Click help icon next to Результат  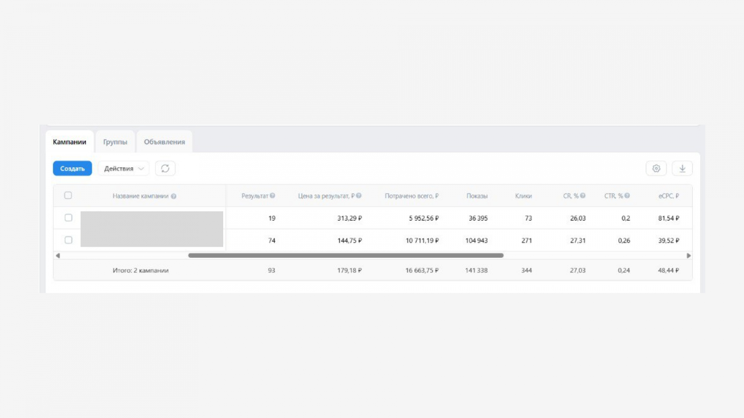pyautogui.click(x=272, y=196)
